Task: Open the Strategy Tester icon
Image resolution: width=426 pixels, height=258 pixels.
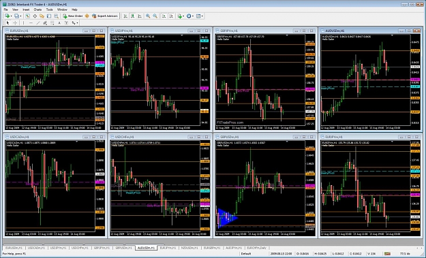Action: (56, 16)
